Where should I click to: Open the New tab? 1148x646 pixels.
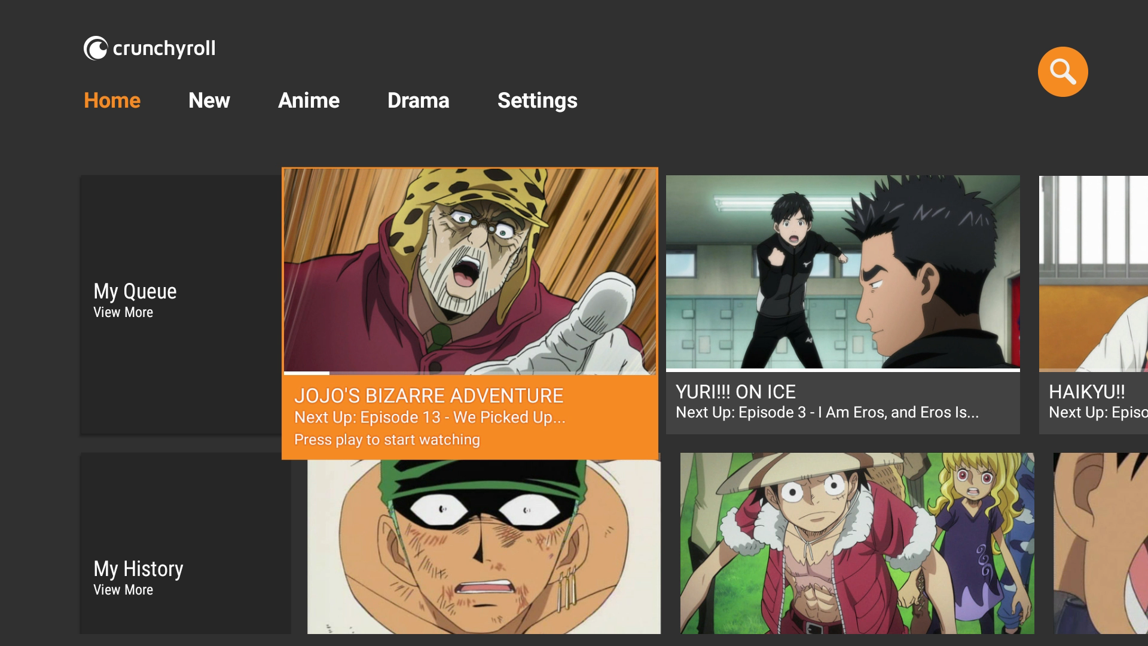pos(209,100)
